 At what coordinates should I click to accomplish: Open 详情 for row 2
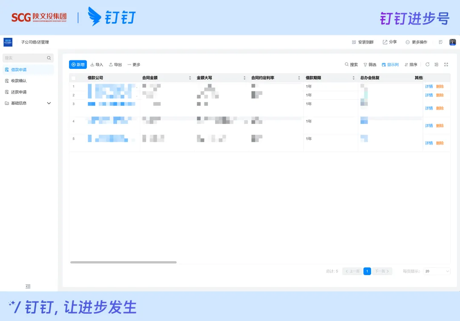coord(429,95)
